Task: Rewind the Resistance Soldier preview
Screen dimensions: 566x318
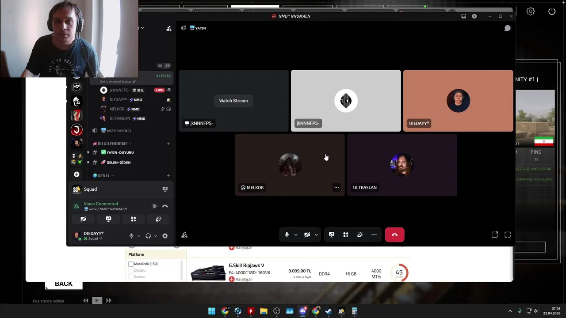Action: coord(86,300)
